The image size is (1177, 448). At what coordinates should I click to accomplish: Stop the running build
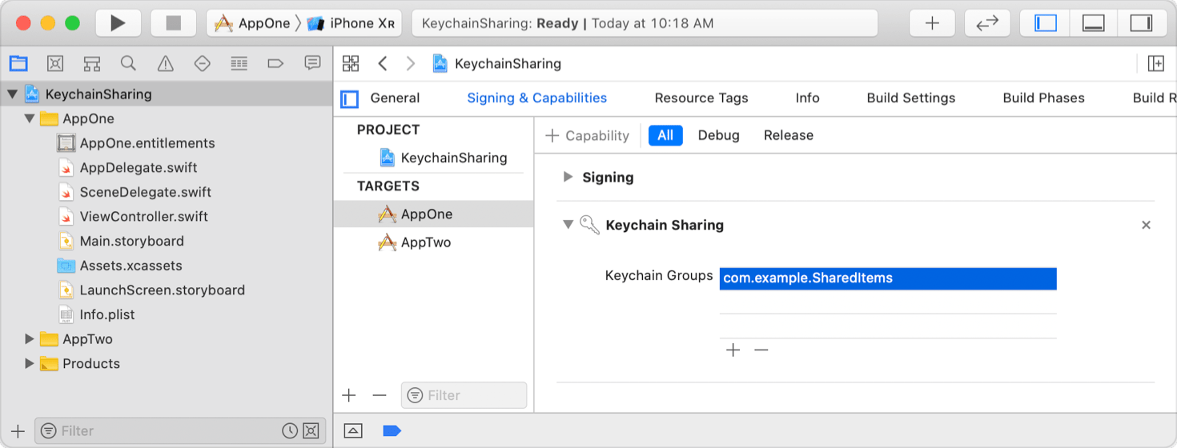click(174, 23)
